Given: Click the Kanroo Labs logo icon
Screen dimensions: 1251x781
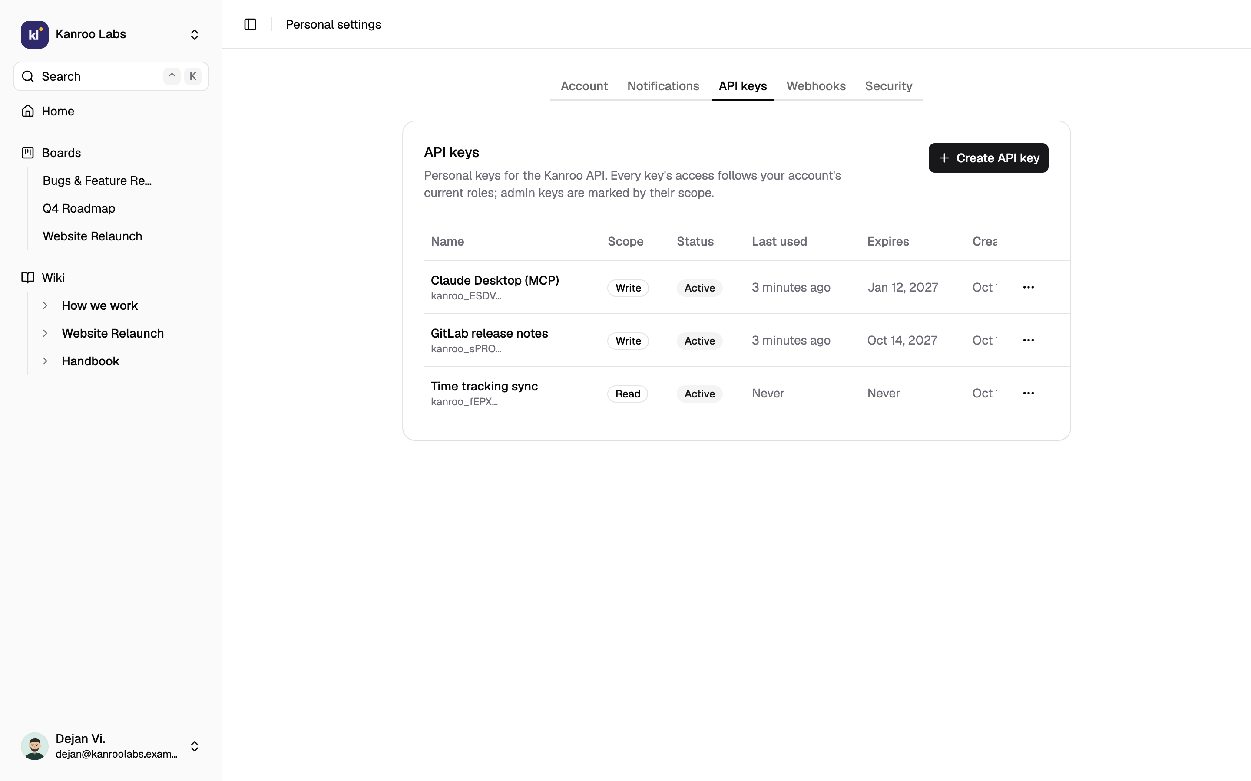Looking at the screenshot, I should click(35, 35).
